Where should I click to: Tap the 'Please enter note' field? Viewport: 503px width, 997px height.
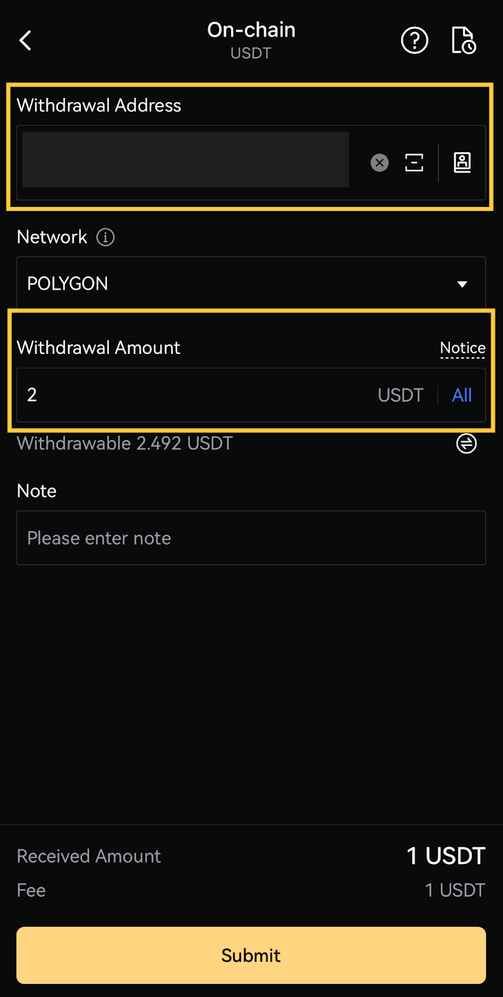251,538
